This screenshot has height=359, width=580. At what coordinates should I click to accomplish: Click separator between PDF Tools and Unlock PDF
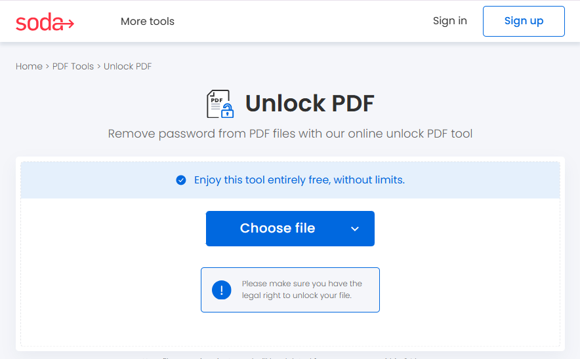99,66
